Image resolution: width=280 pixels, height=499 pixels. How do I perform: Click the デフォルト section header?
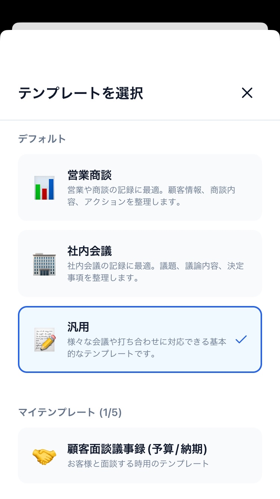tap(42, 139)
